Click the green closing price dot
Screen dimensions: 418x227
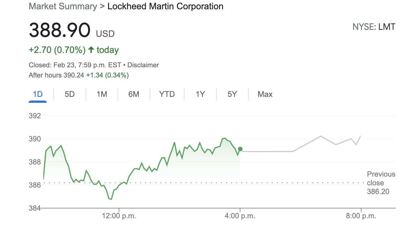240,149
